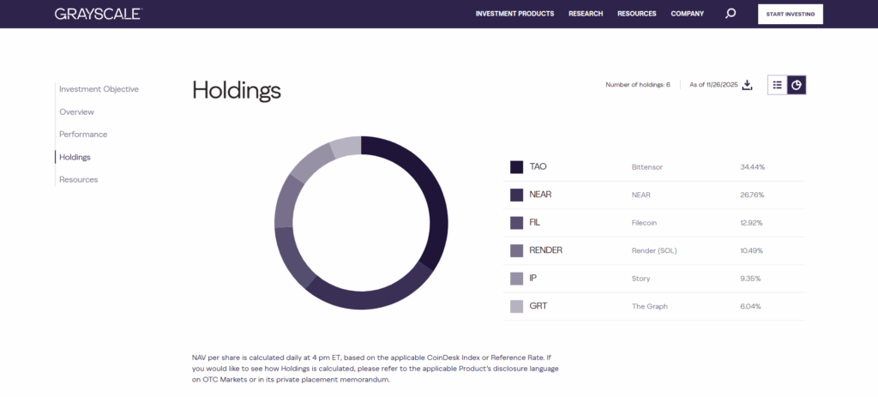
Task: Click the RENDER ticker label
Action: tap(545, 251)
